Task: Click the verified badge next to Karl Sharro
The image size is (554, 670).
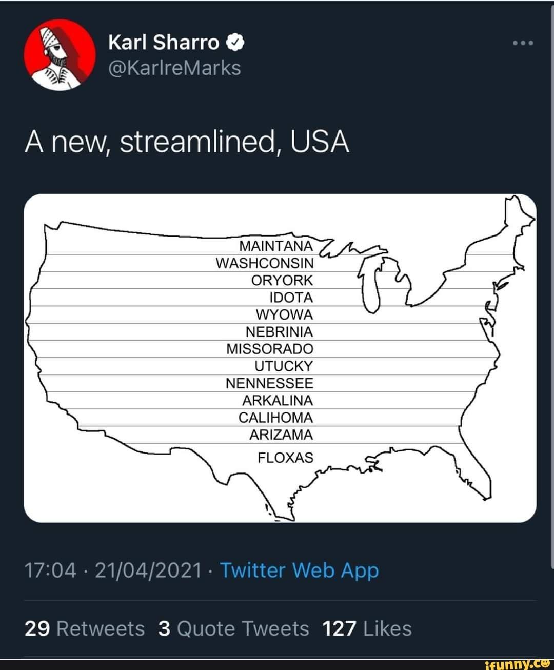Action: point(234,43)
